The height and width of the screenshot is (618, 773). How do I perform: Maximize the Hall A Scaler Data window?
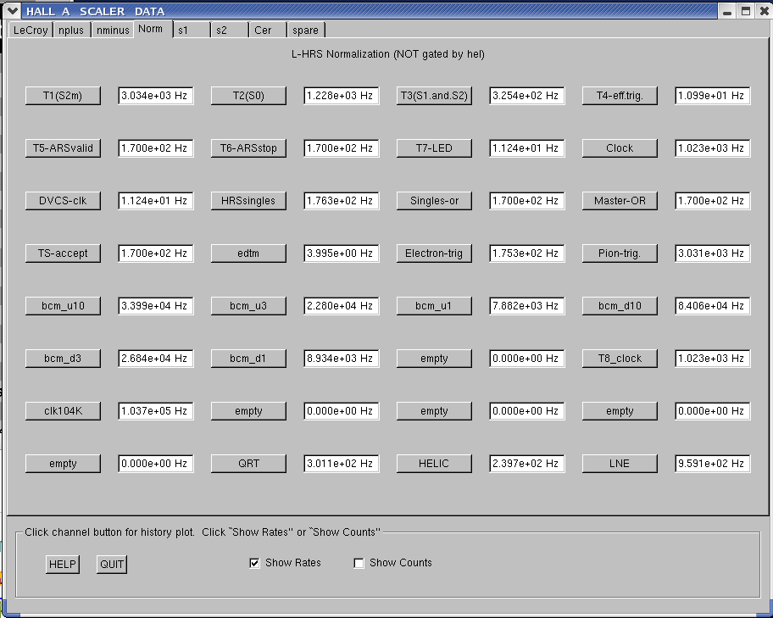[x=746, y=11]
